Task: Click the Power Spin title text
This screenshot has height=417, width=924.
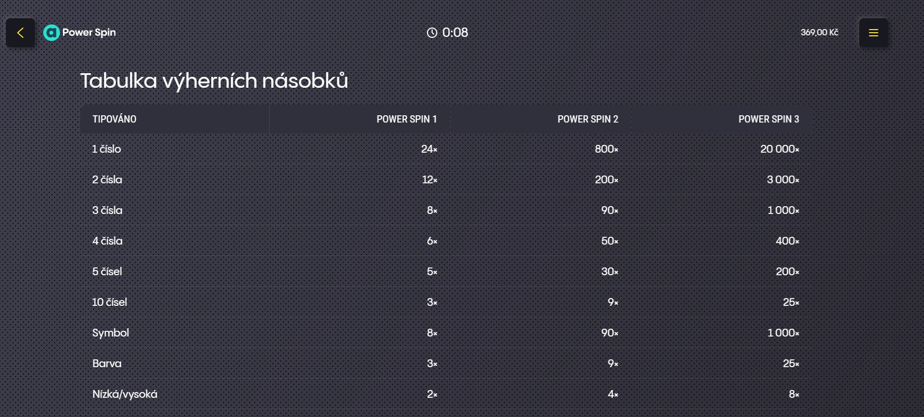Action: (x=89, y=32)
